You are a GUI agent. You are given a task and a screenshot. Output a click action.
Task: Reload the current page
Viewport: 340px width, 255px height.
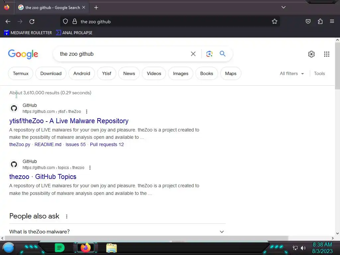pos(32,22)
